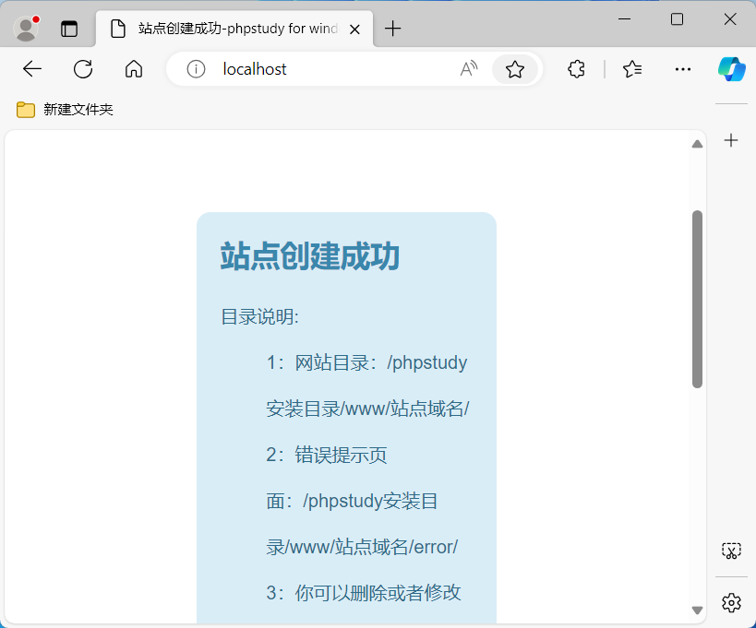Click the 目录说明 text
Image resolution: width=756 pixels, height=628 pixels.
pyautogui.click(x=260, y=317)
